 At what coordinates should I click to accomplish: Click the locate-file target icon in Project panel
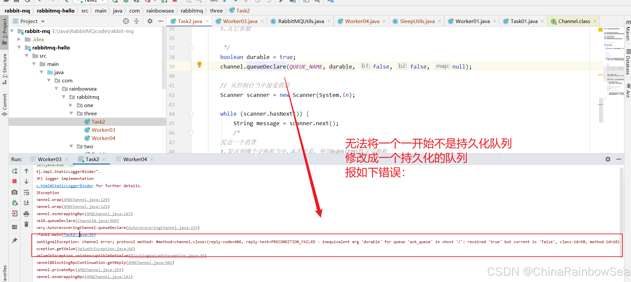126,21
